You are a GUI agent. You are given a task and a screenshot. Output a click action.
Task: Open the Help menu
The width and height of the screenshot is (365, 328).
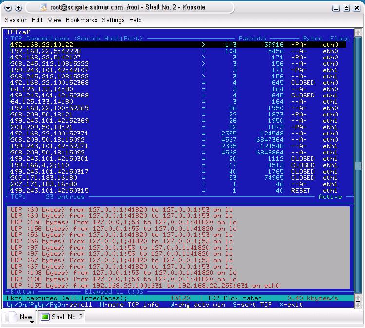click(x=135, y=20)
